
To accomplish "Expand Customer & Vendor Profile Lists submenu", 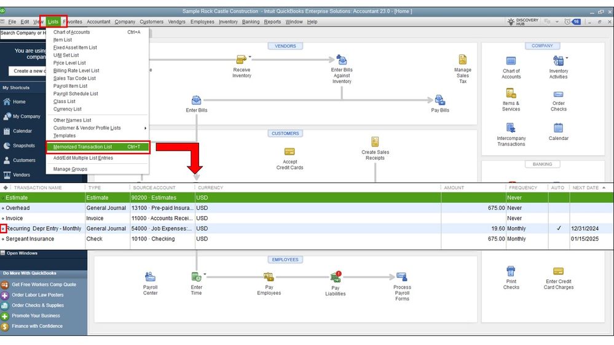I will 97,128.
